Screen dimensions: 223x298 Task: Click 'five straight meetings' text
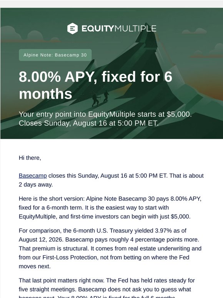coord(47,289)
